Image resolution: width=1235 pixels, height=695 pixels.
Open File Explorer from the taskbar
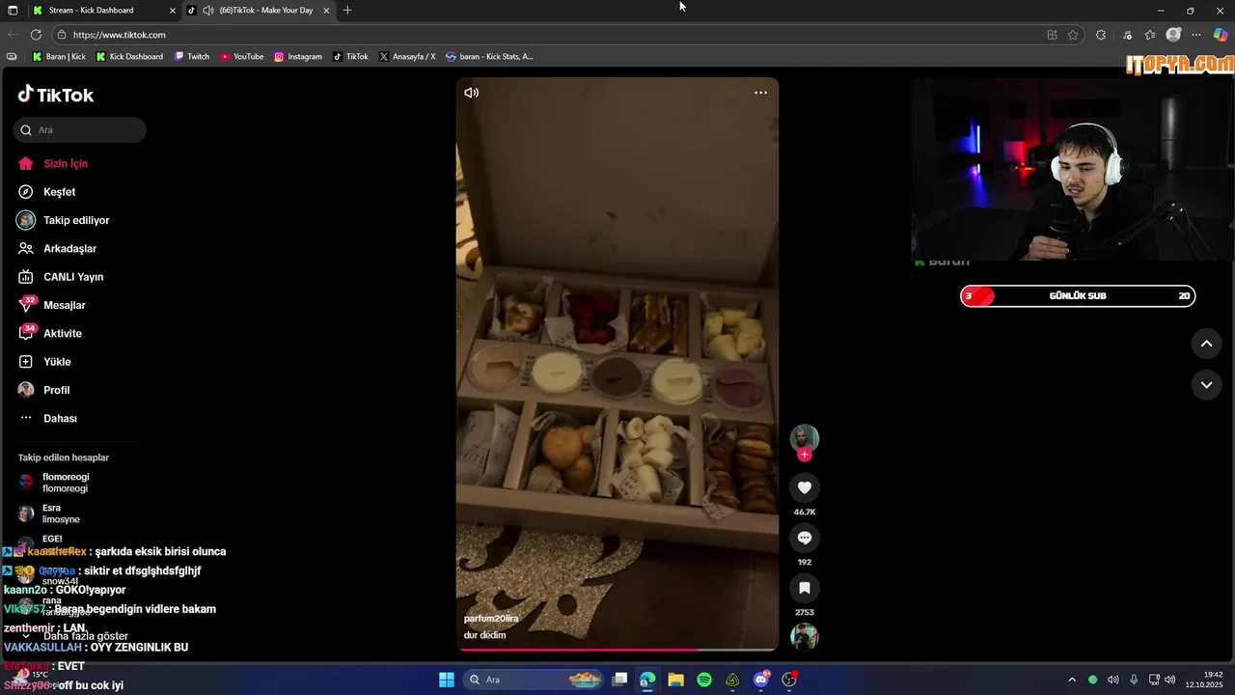click(x=675, y=680)
